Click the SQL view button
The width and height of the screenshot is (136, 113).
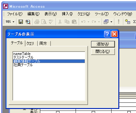click(x=8, y=22)
